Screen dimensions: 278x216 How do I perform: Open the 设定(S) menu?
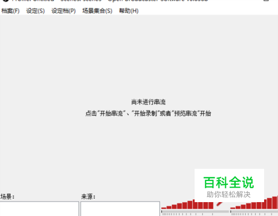[36, 11]
